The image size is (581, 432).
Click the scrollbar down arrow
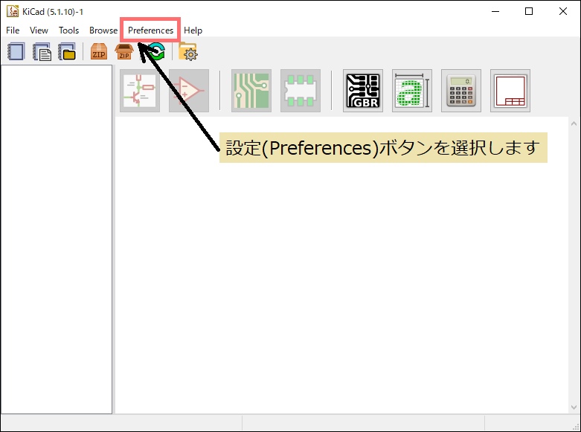(574, 407)
